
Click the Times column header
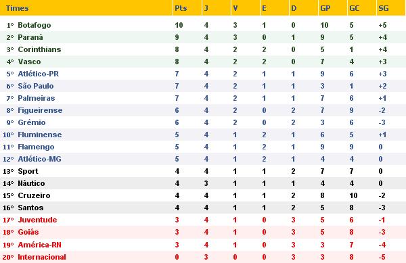click(x=17, y=8)
